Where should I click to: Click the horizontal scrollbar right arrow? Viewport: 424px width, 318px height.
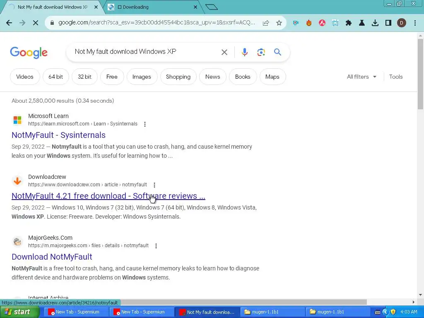[414, 302]
